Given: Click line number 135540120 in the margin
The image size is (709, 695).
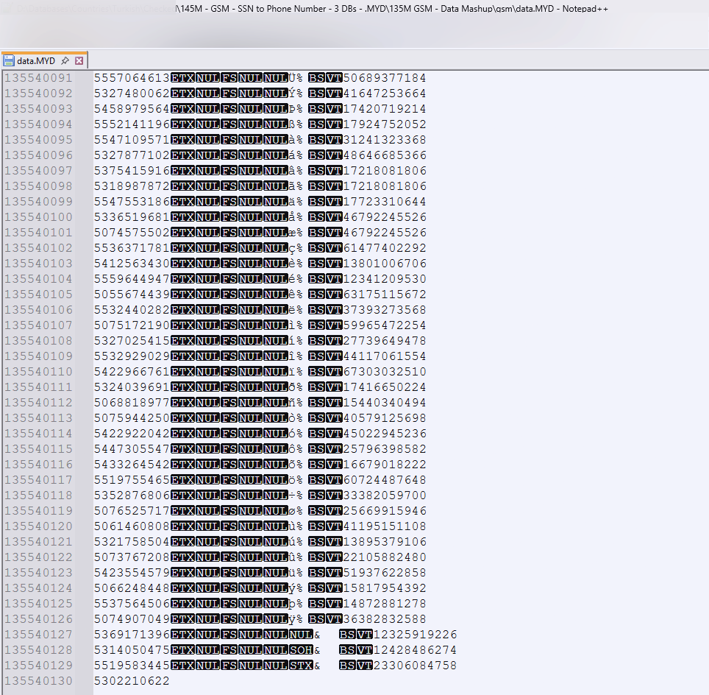Looking at the screenshot, I should 39,526.
